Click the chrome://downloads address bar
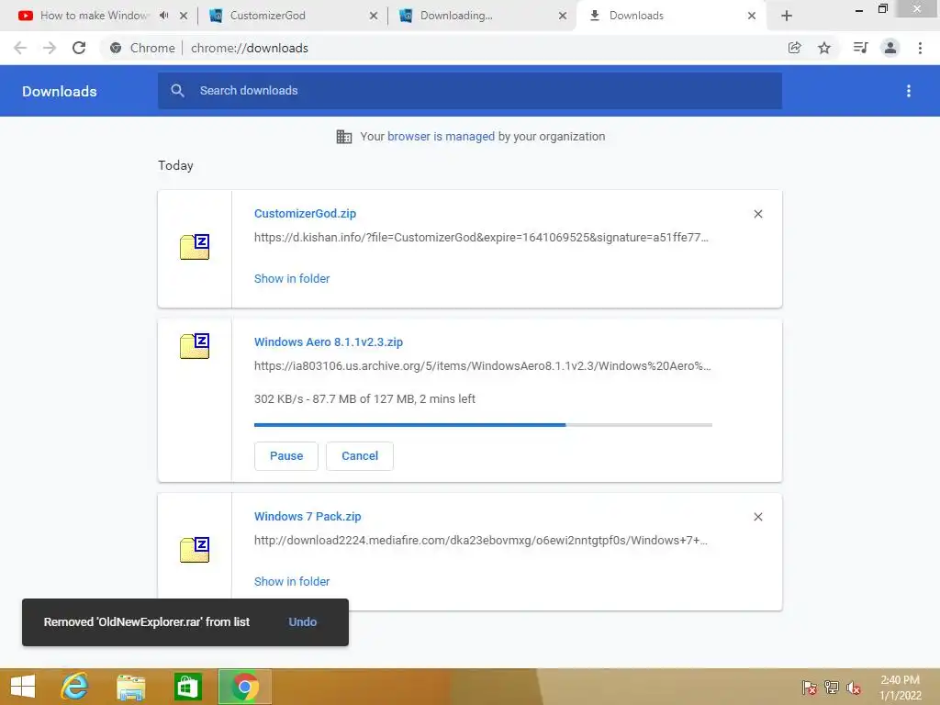The image size is (940, 705). pyautogui.click(x=250, y=48)
